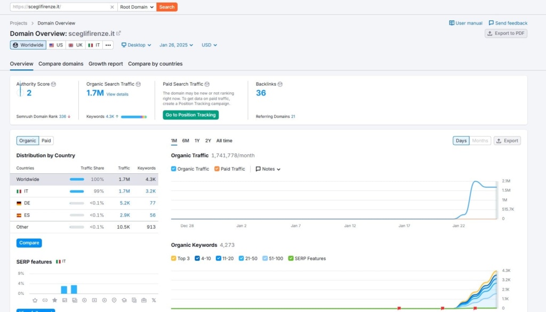The width and height of the screenshot is (546, 312).
Task: Click the globe icon beside Organic Search Traffic
Action: [x=138, y=84]
